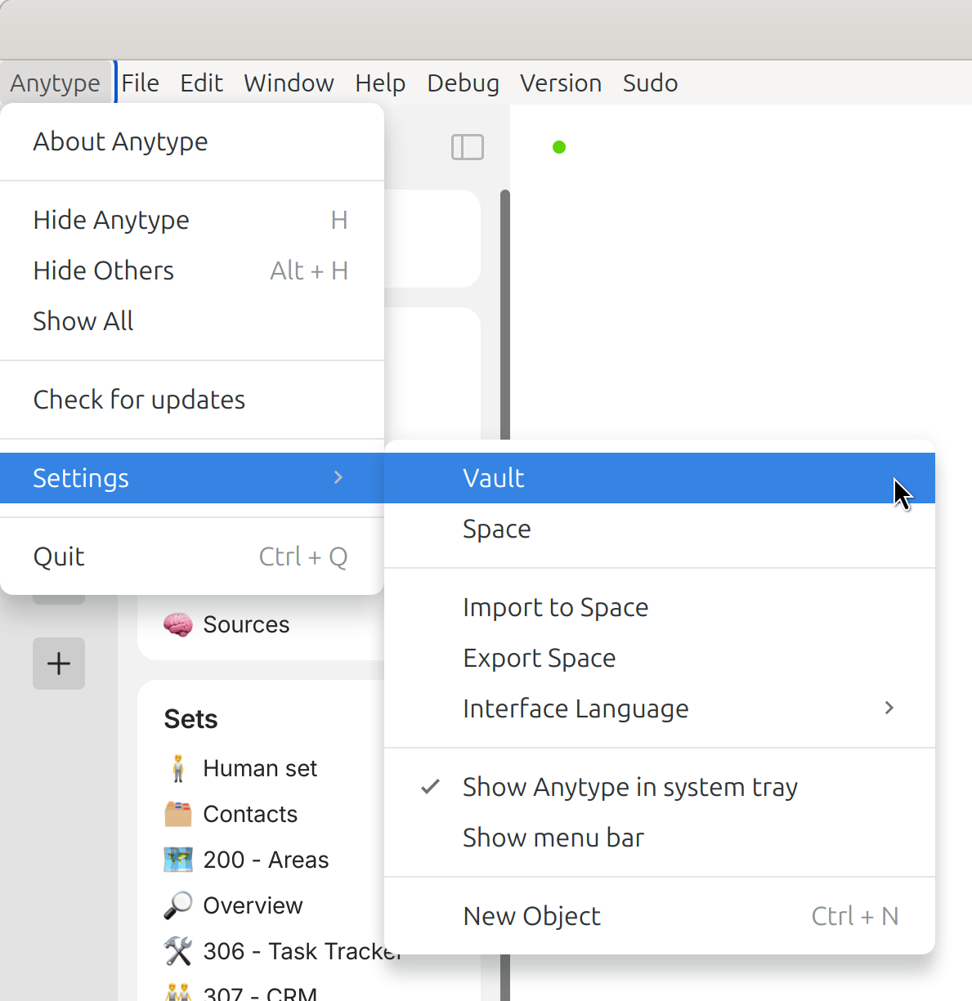
Task: Select Check for updates
Action: tap(192, 400)
